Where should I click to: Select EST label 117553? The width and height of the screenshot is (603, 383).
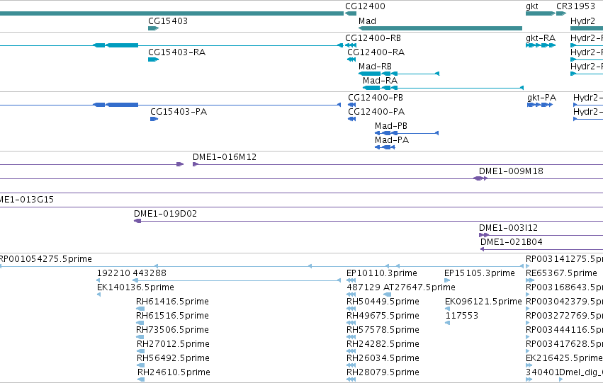(462, 316)
